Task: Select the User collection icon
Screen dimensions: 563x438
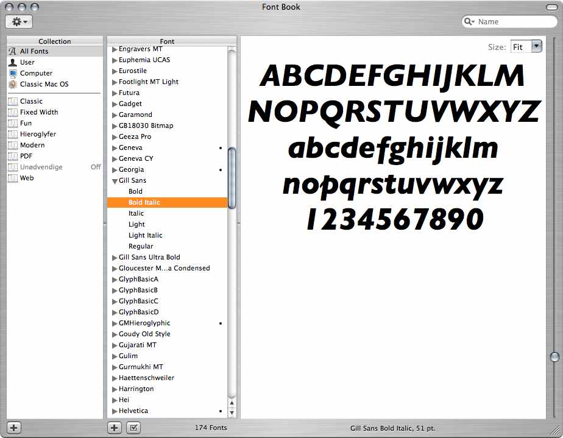Action: (13, 63)
